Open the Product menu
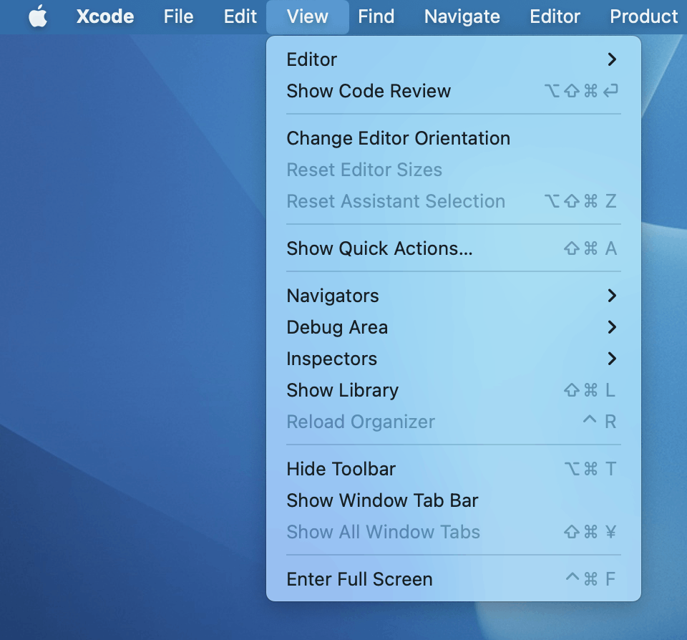Viewport: 687px width, 640px height. click(643, 16)
